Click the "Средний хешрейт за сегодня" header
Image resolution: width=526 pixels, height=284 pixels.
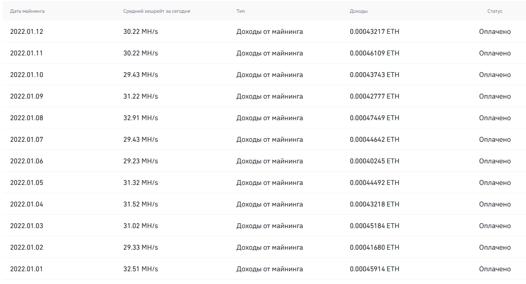(157, 11)
